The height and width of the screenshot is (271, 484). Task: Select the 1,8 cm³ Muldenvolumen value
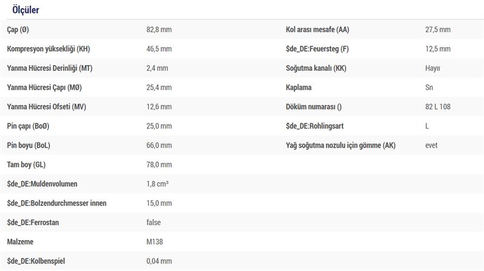click(157, 184)
